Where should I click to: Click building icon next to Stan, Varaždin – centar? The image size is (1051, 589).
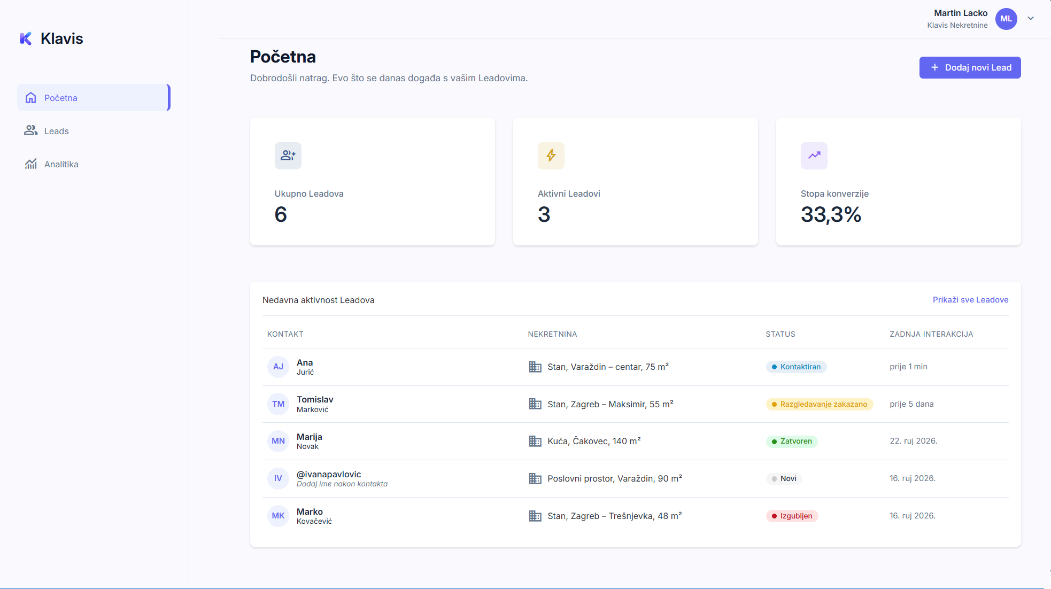coord(535,367)
